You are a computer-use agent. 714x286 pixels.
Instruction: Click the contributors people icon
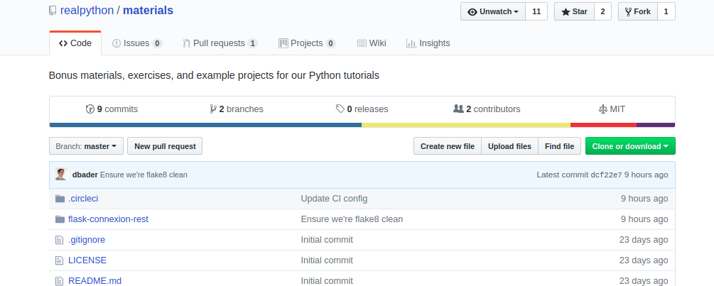[458, 109]
